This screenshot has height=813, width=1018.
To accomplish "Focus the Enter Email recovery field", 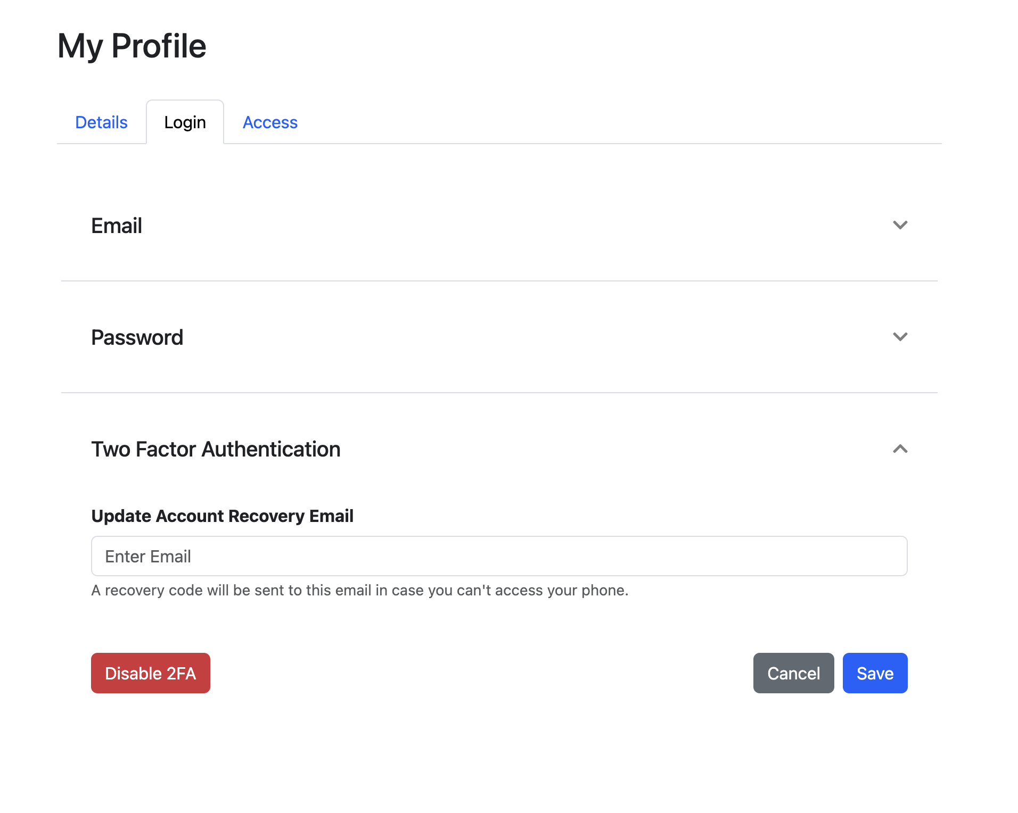I will 499,556.
